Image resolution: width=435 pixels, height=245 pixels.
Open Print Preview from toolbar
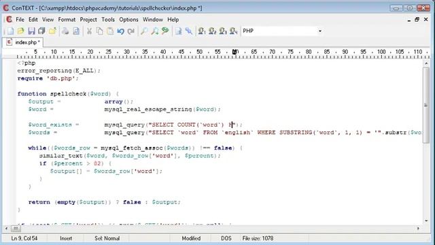click(76, 31)
